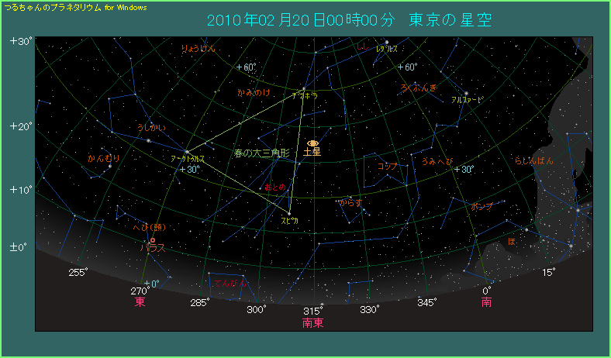Click the +30° altitude axis label
This screenshot has width=611, height=358.
[x=19, y=41]
